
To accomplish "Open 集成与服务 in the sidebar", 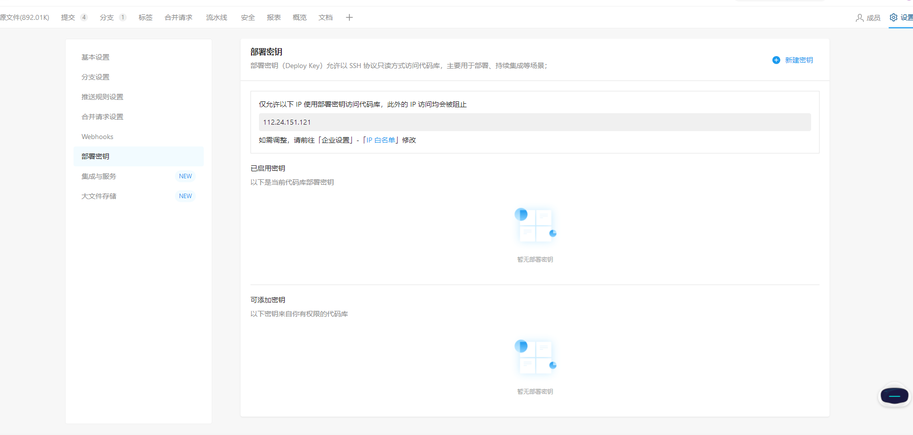I will pos(139,176).
